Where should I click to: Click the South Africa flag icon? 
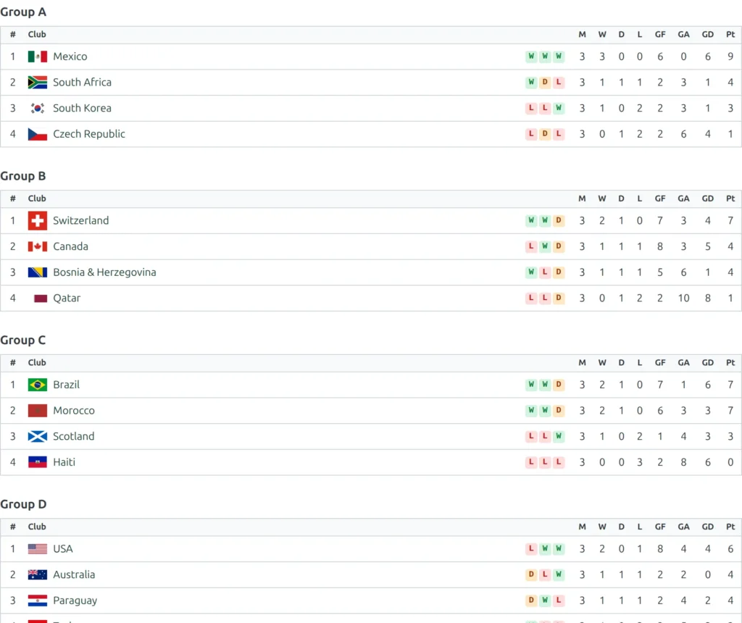(38, 83)
